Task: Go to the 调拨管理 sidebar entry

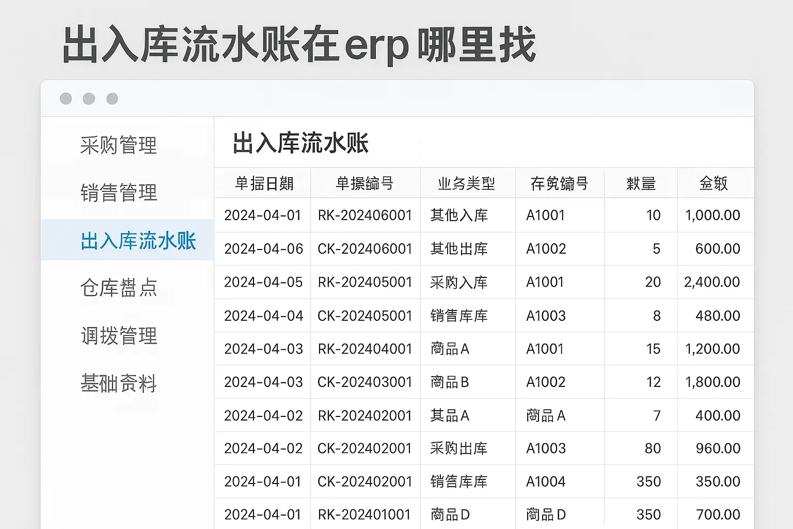Action: click(119, 336)
